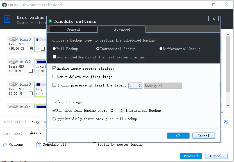Click the Disk2 drive icon
The height and width of the screenshot is (162, 234).
[x=13, y=61]
